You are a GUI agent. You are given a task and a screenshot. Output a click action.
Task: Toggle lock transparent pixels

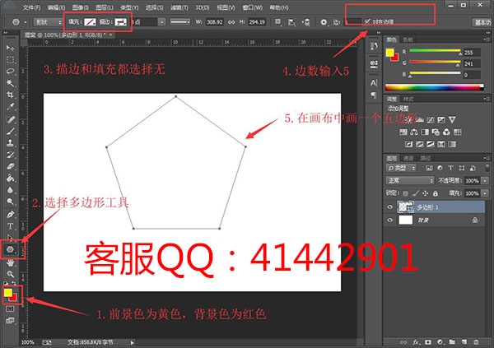(x=406, y=193)
